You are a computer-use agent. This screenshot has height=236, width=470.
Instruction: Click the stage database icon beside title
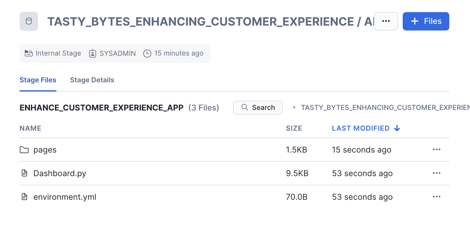tap(29, 21)
